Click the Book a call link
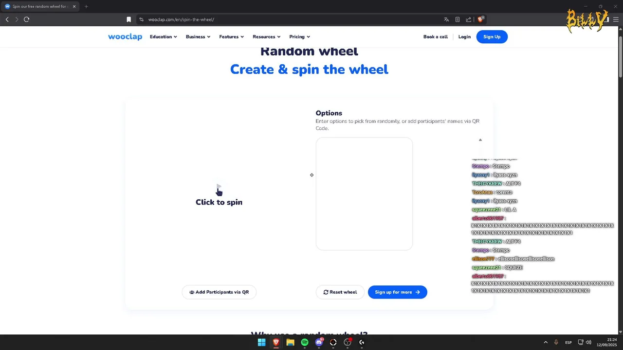This screenshot has width=623, height=350. click(436, 36)
